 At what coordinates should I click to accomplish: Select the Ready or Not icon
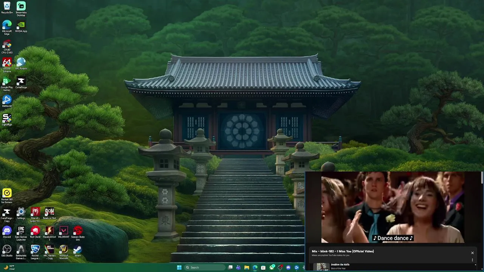click(x=50, y=213)
